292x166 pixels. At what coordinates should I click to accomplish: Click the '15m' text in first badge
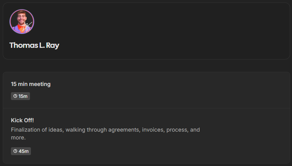coord(23,96)
